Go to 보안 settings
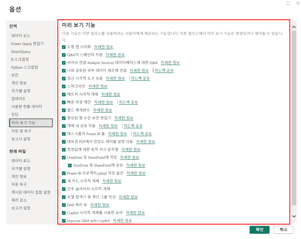Screen dimensions: 301x239 pos(15,75)
